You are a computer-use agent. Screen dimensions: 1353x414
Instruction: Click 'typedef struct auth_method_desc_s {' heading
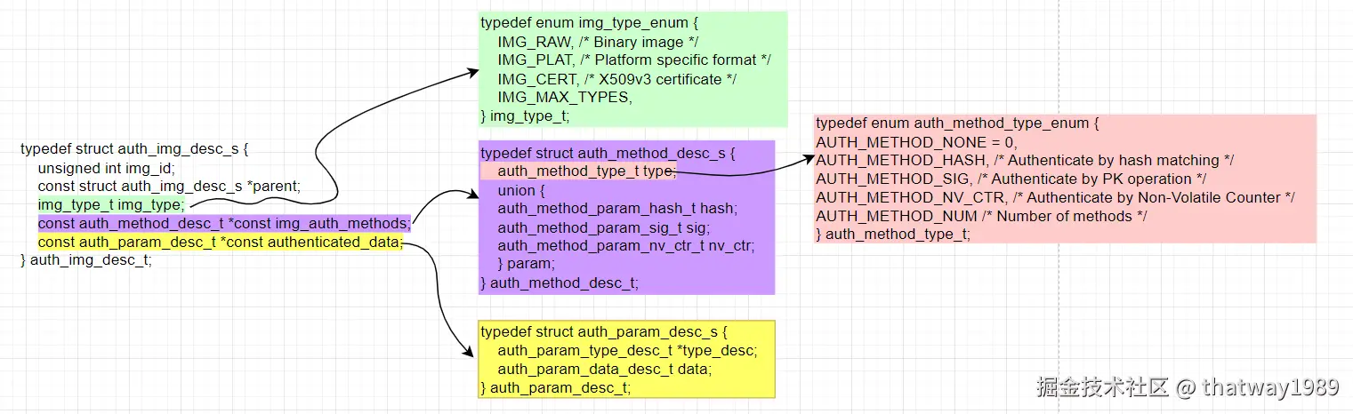pyautogui.click(x=608, y=153)
